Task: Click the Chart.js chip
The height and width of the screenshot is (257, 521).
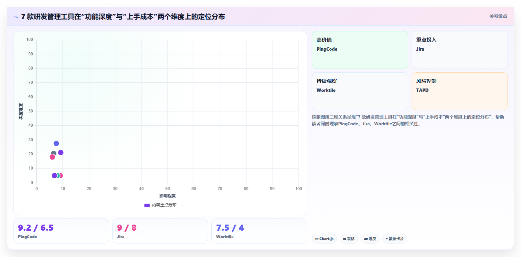Action: 324,239
